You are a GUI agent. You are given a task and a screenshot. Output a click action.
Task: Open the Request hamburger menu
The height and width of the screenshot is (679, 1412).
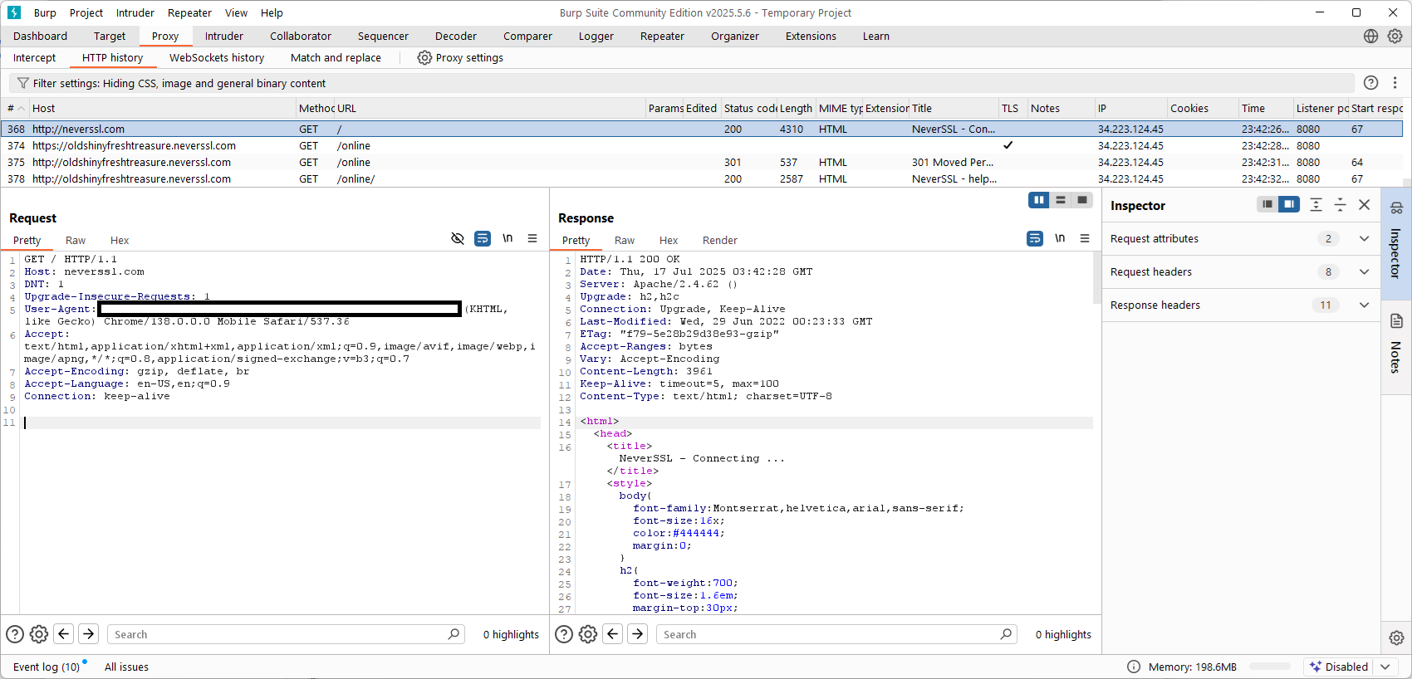click(532, 238)
